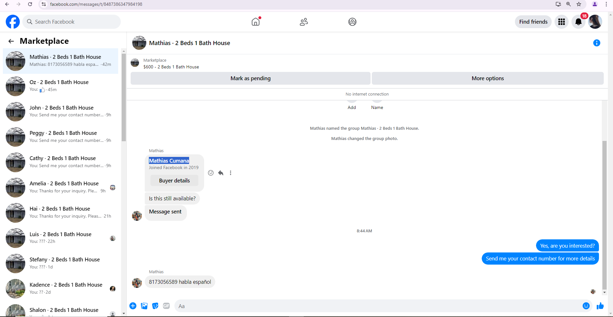The height and width of the screenshot is (317, 613).
Task: Click the More options button
Action: (488, 78)
